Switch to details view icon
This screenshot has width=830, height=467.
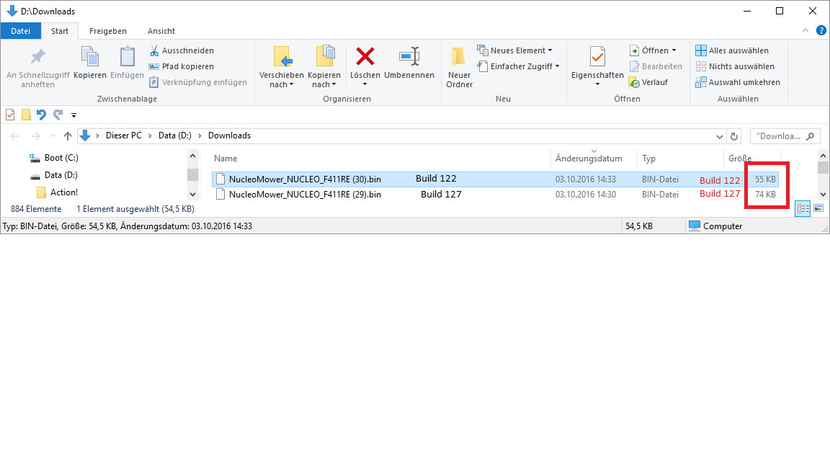click(x=802, y=208)
